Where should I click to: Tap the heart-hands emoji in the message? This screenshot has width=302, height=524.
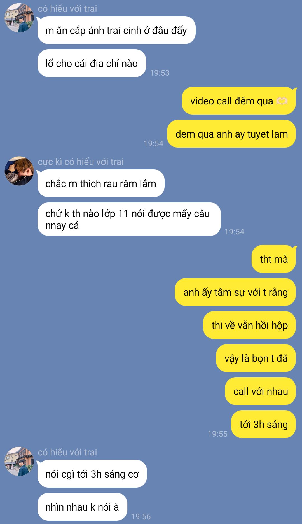coord(282,101)
